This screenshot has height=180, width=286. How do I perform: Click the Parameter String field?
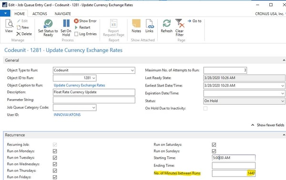click(94, 100)
